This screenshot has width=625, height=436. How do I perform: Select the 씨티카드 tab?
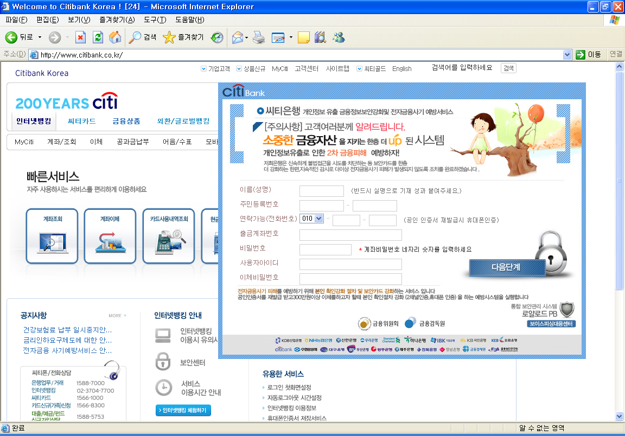[x=82, y=121]
